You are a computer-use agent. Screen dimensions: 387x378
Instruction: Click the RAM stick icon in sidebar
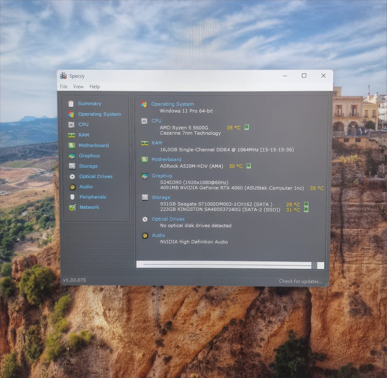[x=72, y=135]
